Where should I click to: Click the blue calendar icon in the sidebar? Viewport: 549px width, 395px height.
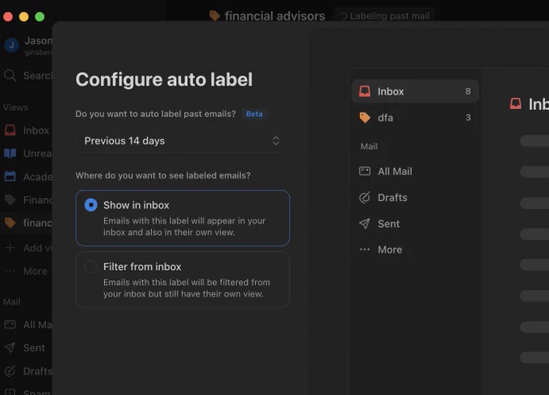click(x=10, y=176)
